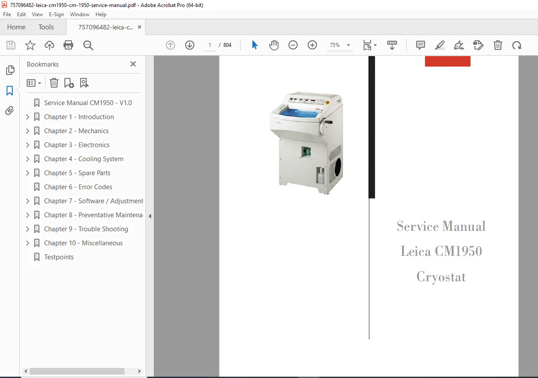Image resolution: width=538 pixels, height=378 pixels.
Task: Expand Chapter 10 - Miscellaneous bookmark
Action: 28,243
